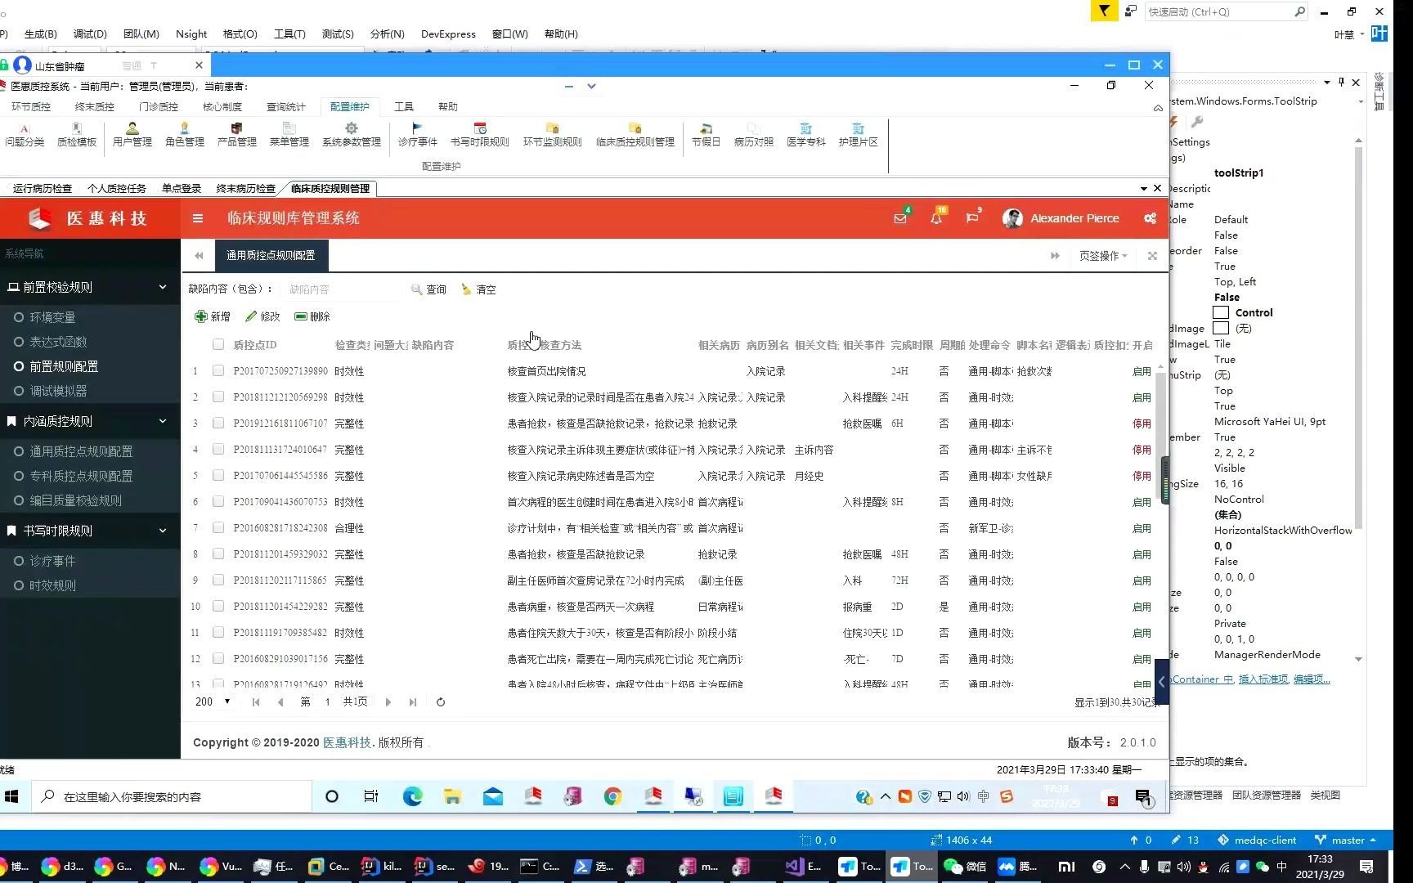The height and width of the screenshot is (883, 1413).
Task: Click 修改 edit button
Action: coord(263,316)
